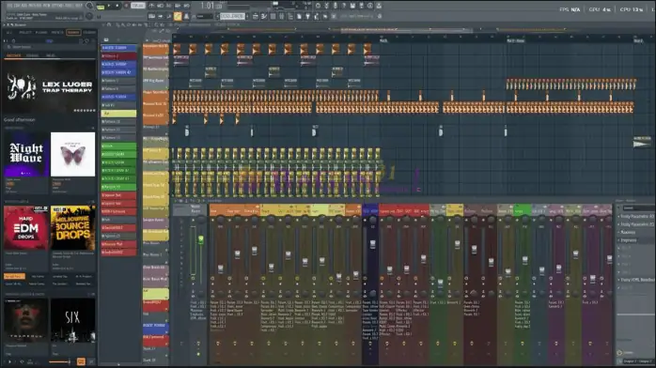Toggle the green pattern/song mode switch
This screenshot has height=368, width=656.
101,7
